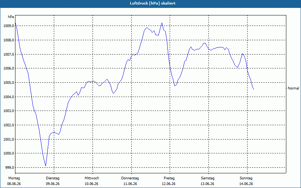Click the chart title Luftdruck [hPa] skaliert
This screenshot has width=301, height=188.
click(x=153, y=3)
